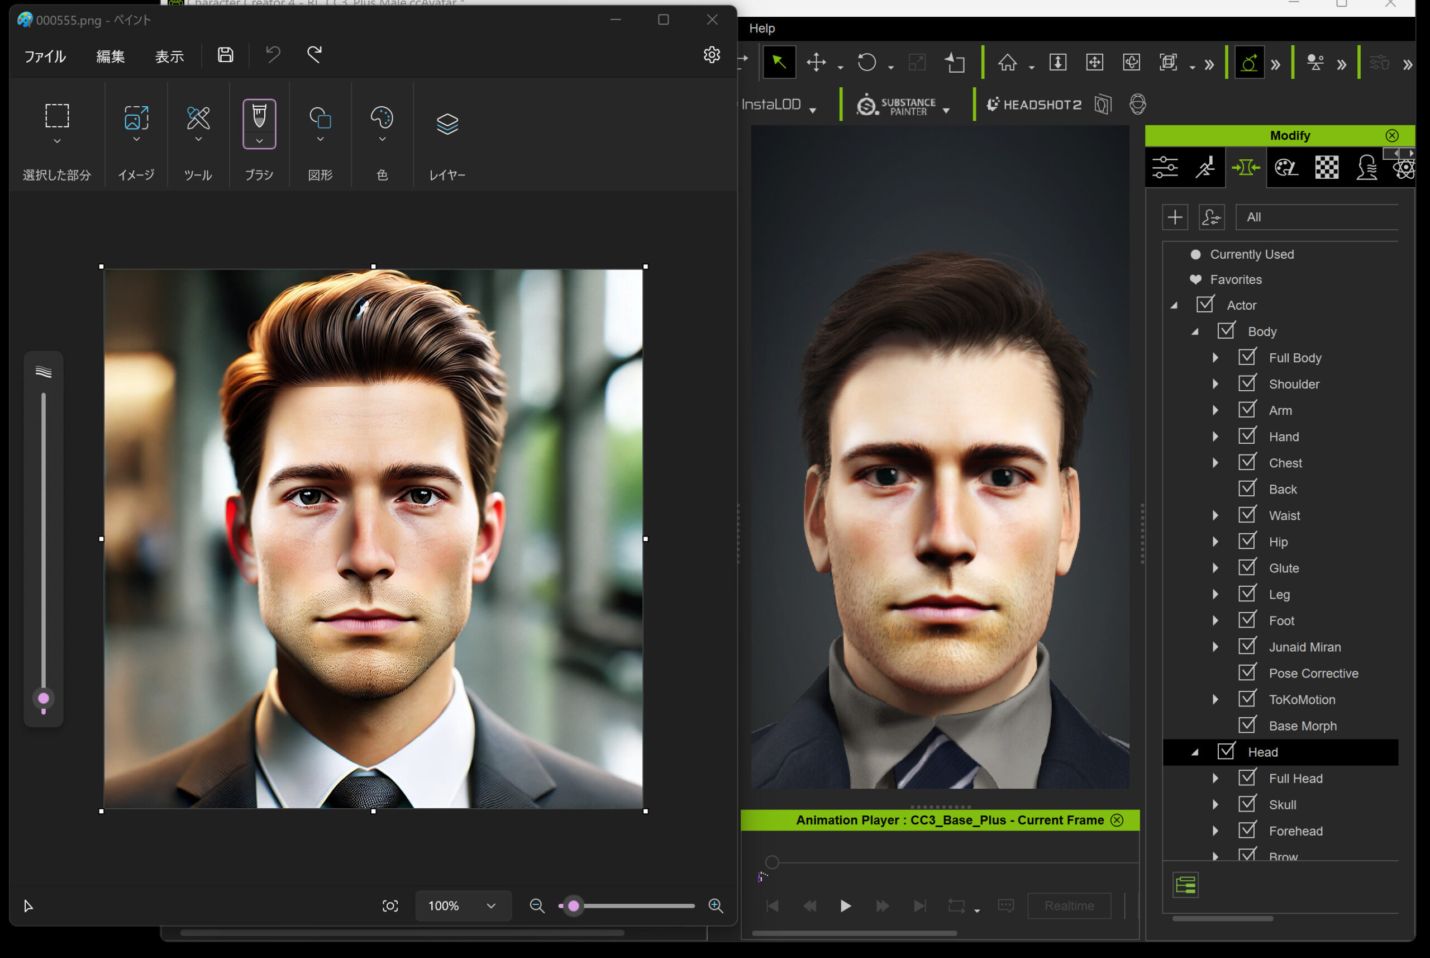Uncheck the Shoulder morph checkbox
The image size is (1430, 958).
pos(1247,383)
